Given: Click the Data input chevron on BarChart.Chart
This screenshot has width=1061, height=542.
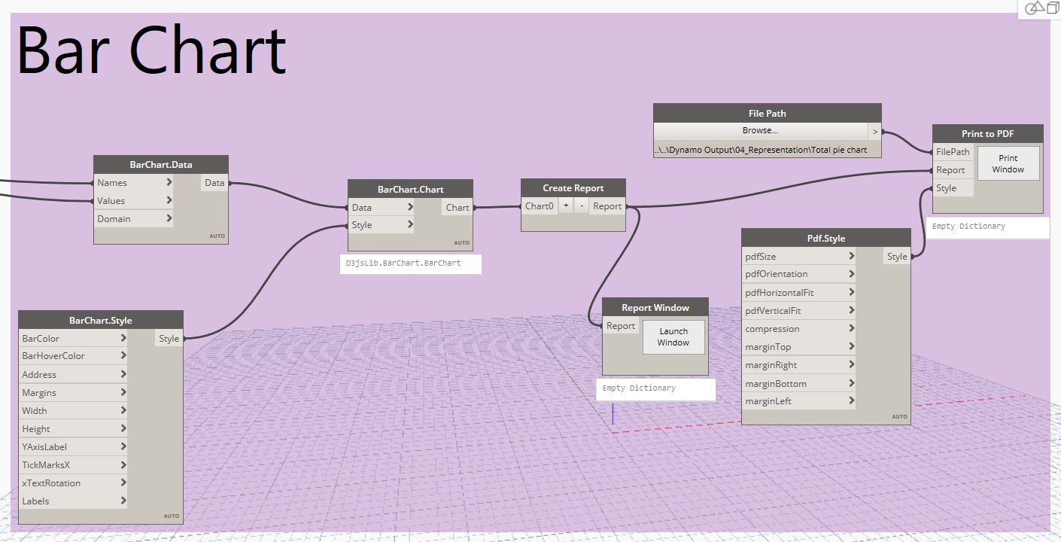Looking at the screenshot, I should [410, 207].
